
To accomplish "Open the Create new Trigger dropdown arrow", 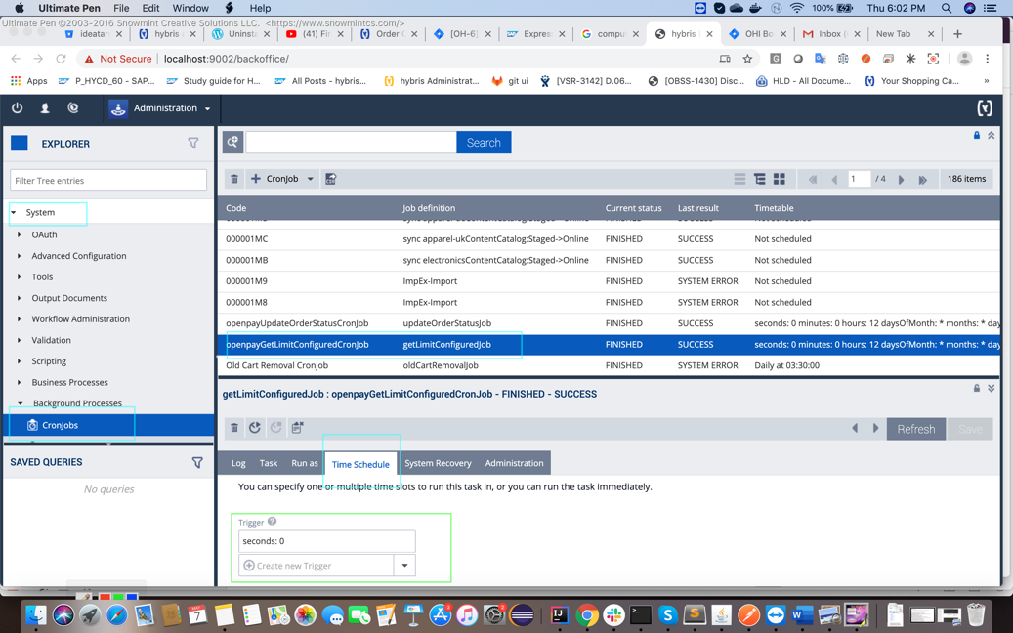I will [404, 566].
